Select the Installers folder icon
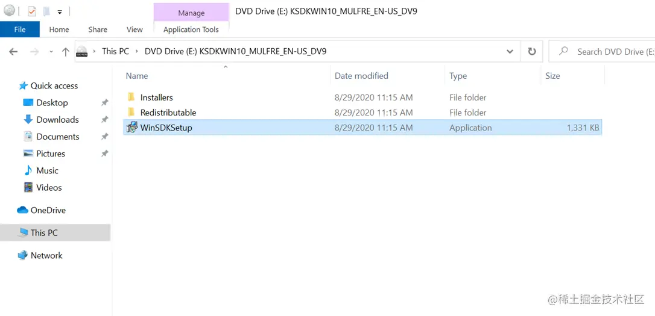655x316 pixels. 131,97
